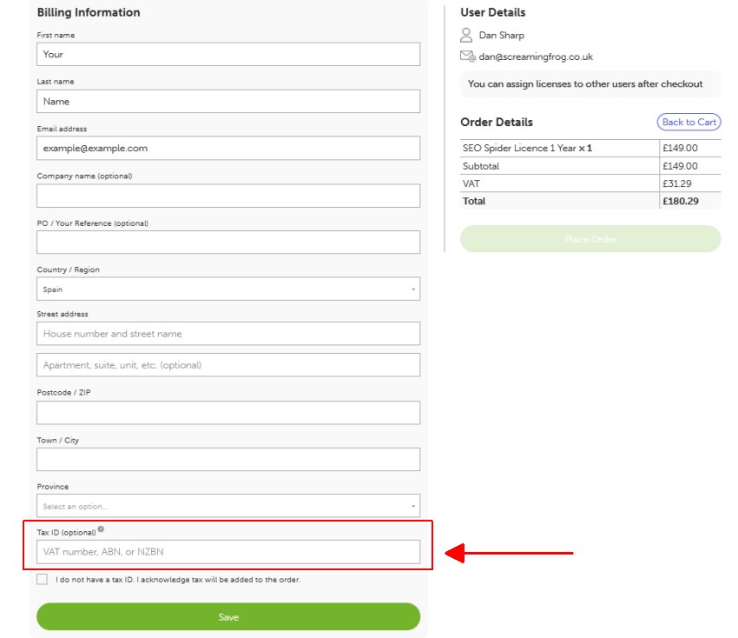Click the Town / City field
This screenshot has height=638, width=738.
tap(227, 458)
